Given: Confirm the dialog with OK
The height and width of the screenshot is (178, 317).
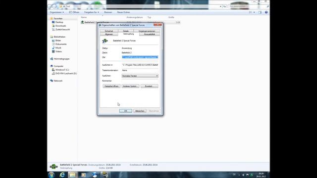Looking at the screenshot, I should tap(125, 111).
